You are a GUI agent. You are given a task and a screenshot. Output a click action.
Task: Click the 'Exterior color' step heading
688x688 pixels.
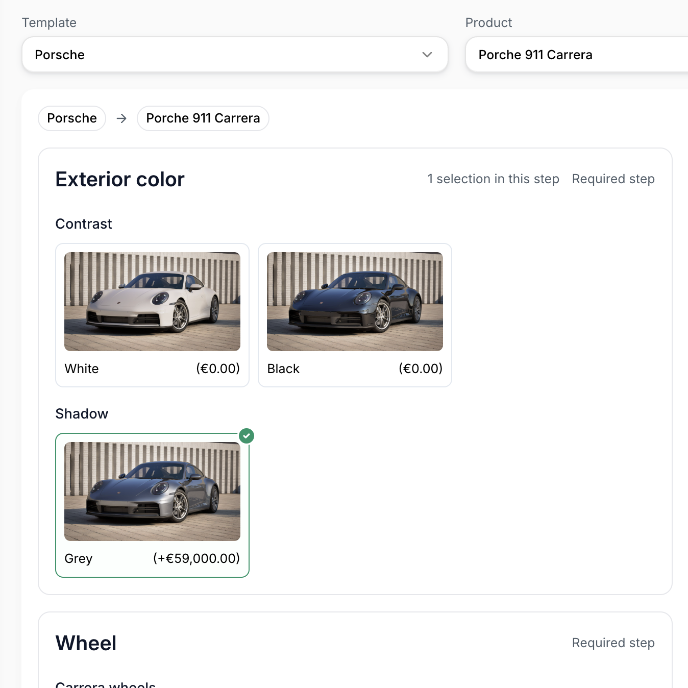[120, 180]
